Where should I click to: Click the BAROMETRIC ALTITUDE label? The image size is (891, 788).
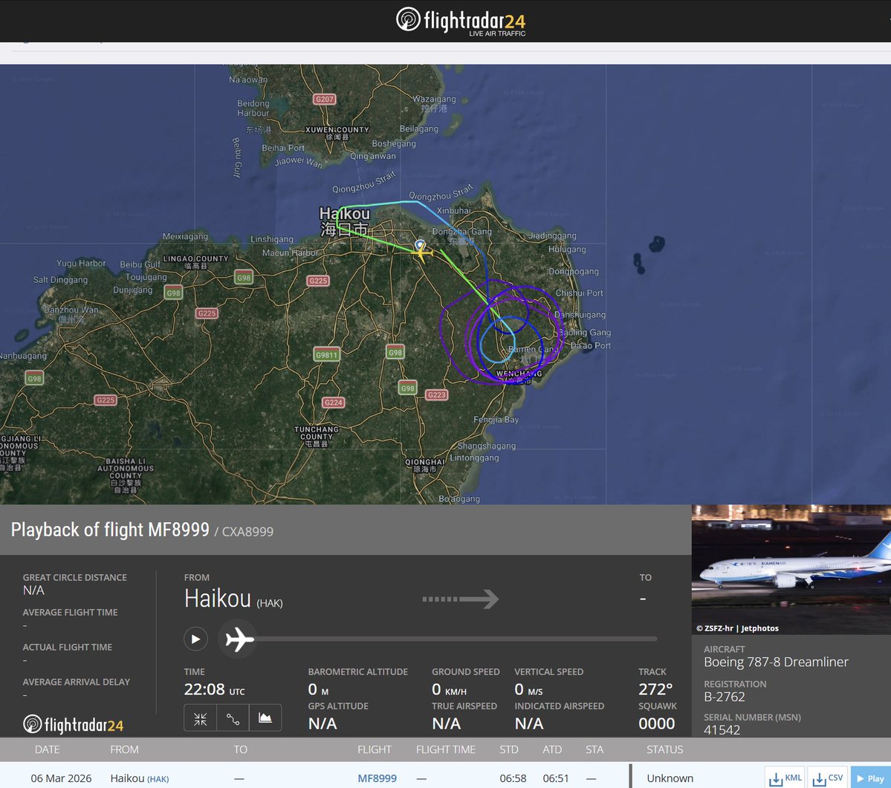(358, 671)
